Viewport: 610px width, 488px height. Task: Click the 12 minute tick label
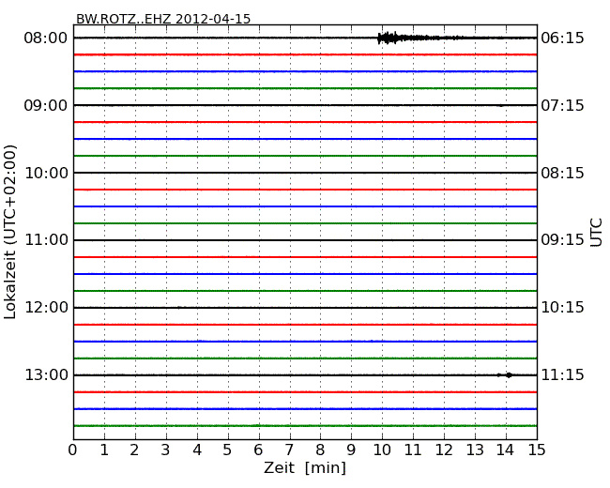coord(444,450)
